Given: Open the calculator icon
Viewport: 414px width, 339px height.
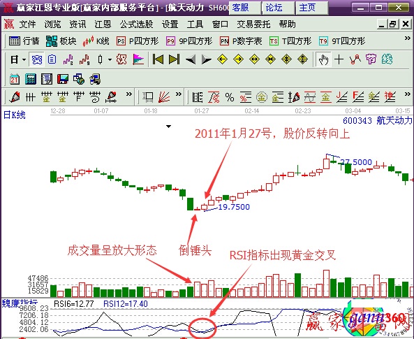Looking at the screenshot, I should click(30, 79).
